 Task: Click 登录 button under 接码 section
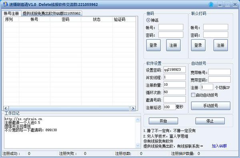click(153, 45)
